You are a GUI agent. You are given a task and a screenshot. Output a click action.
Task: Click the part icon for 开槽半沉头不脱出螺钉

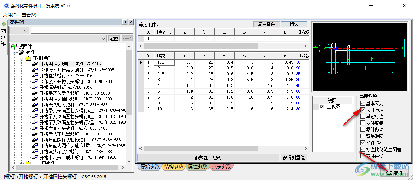click(35, 158)
